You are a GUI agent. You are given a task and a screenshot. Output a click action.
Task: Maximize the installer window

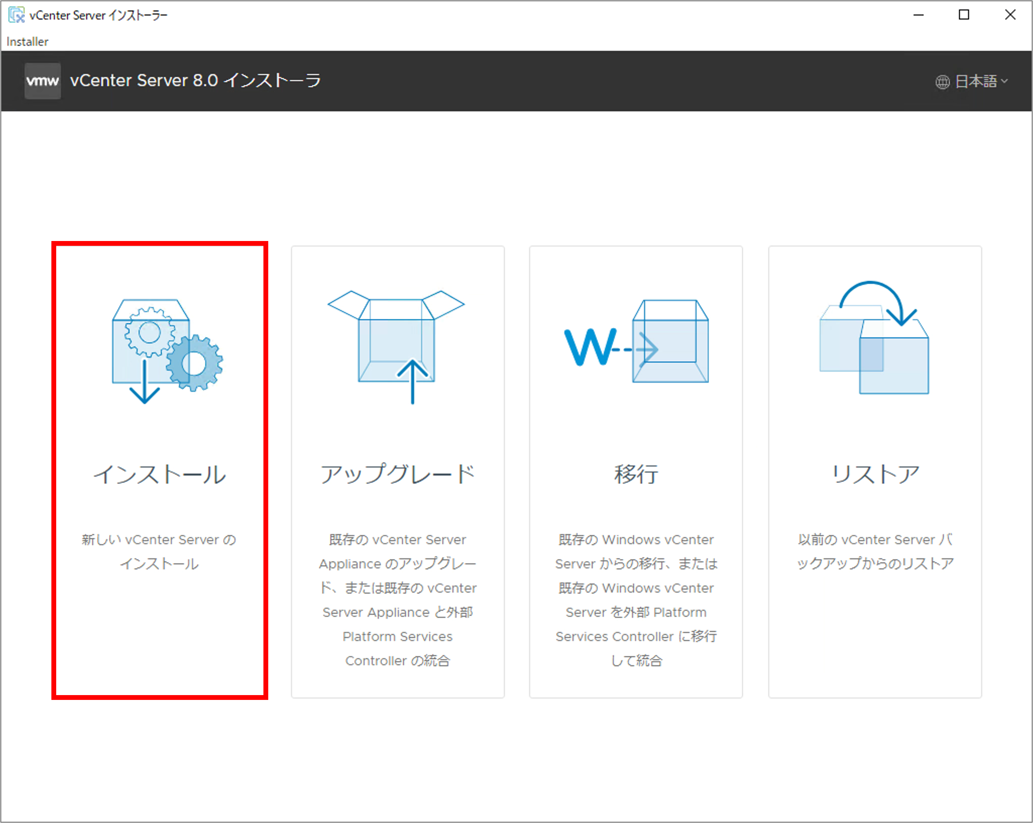(x=964, y=15)
